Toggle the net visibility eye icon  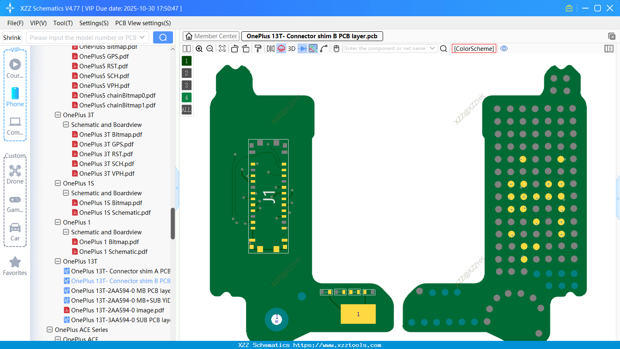point(504,48)
